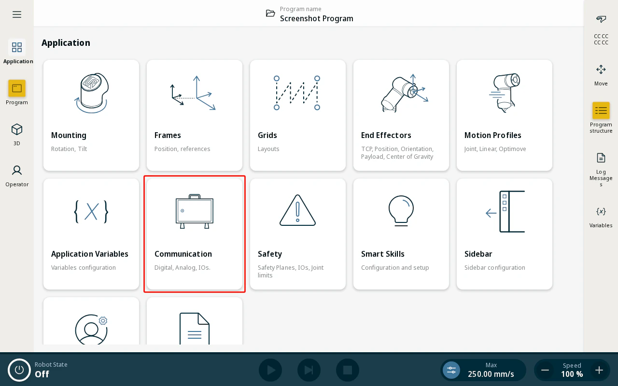The height and width of the screenshot is (386, 618).
Task: Click the folder icon beside Program name
Action: coord(270,13)
